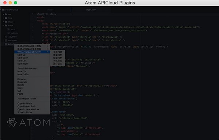Expand the css folder arrow
The height and width of the screenshot is (140, 219).
pos(3,14)
